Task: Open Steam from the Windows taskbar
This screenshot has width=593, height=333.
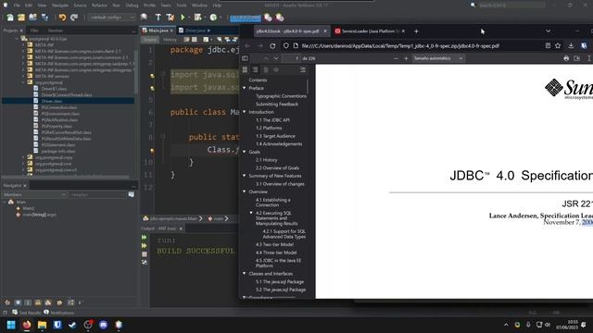Action: coord(72,325)
